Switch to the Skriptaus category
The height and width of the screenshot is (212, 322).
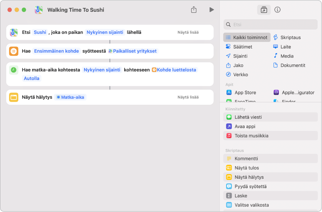pos(290,37)
